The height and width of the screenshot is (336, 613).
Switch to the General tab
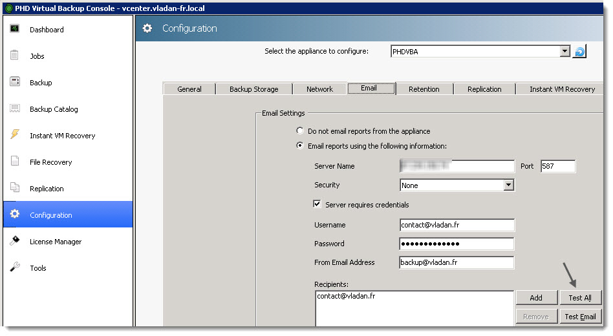click(189, 89)
